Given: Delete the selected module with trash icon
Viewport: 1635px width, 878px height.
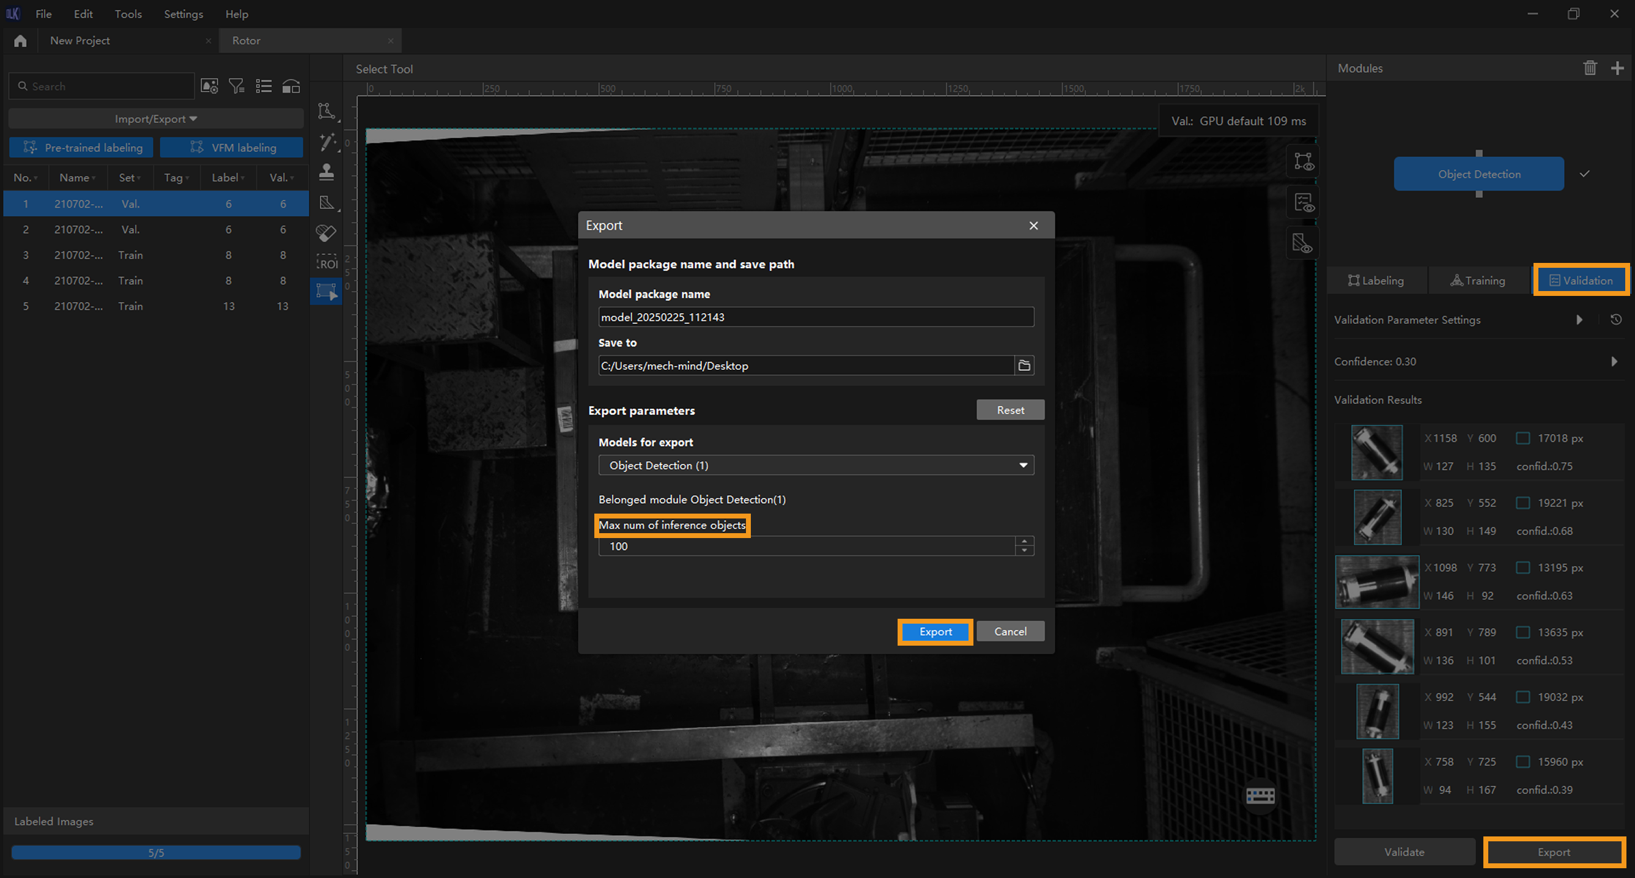Looking at the screenshot, I should (1589, 68).
